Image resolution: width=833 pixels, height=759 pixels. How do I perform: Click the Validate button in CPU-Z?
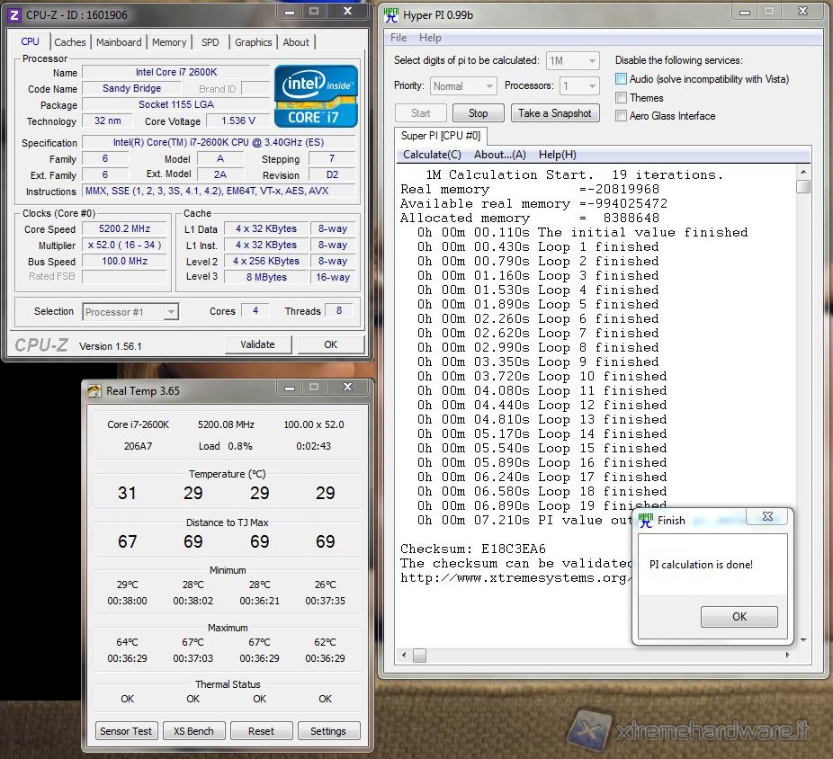click(257, 344)
